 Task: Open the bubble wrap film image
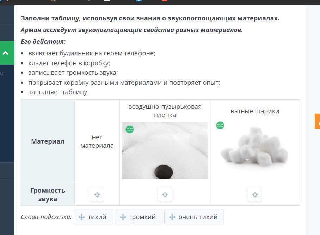coord(165,150)
